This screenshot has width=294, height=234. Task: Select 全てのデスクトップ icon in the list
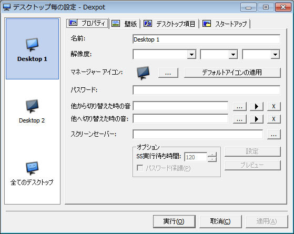coord(32,168)
